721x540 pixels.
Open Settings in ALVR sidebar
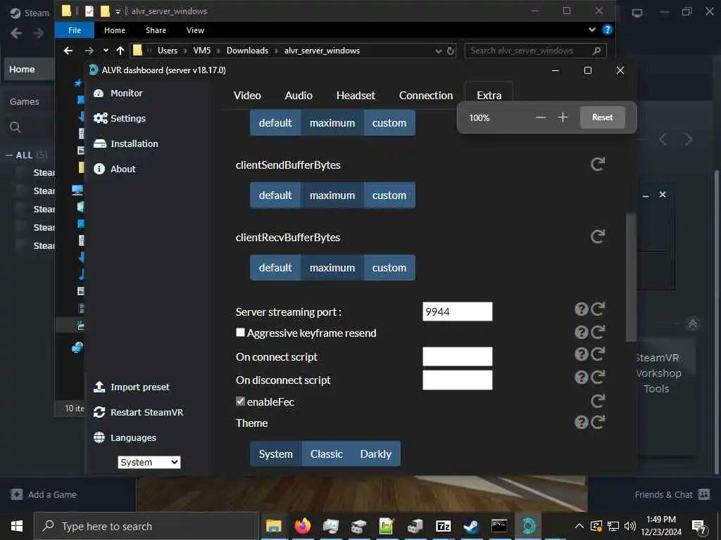(x=120, y=118)
